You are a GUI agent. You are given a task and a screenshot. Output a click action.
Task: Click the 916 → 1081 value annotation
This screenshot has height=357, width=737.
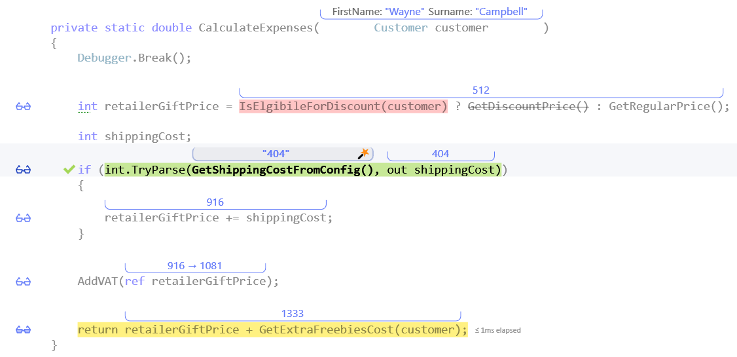pyautogui.click(x=194, y=266)
